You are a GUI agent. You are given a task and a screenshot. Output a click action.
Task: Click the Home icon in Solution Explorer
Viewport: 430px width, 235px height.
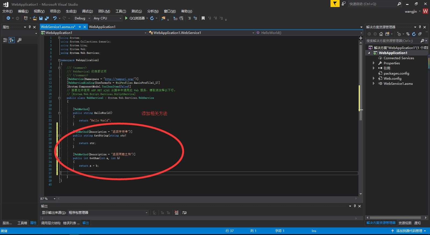[x=381, y=34]
